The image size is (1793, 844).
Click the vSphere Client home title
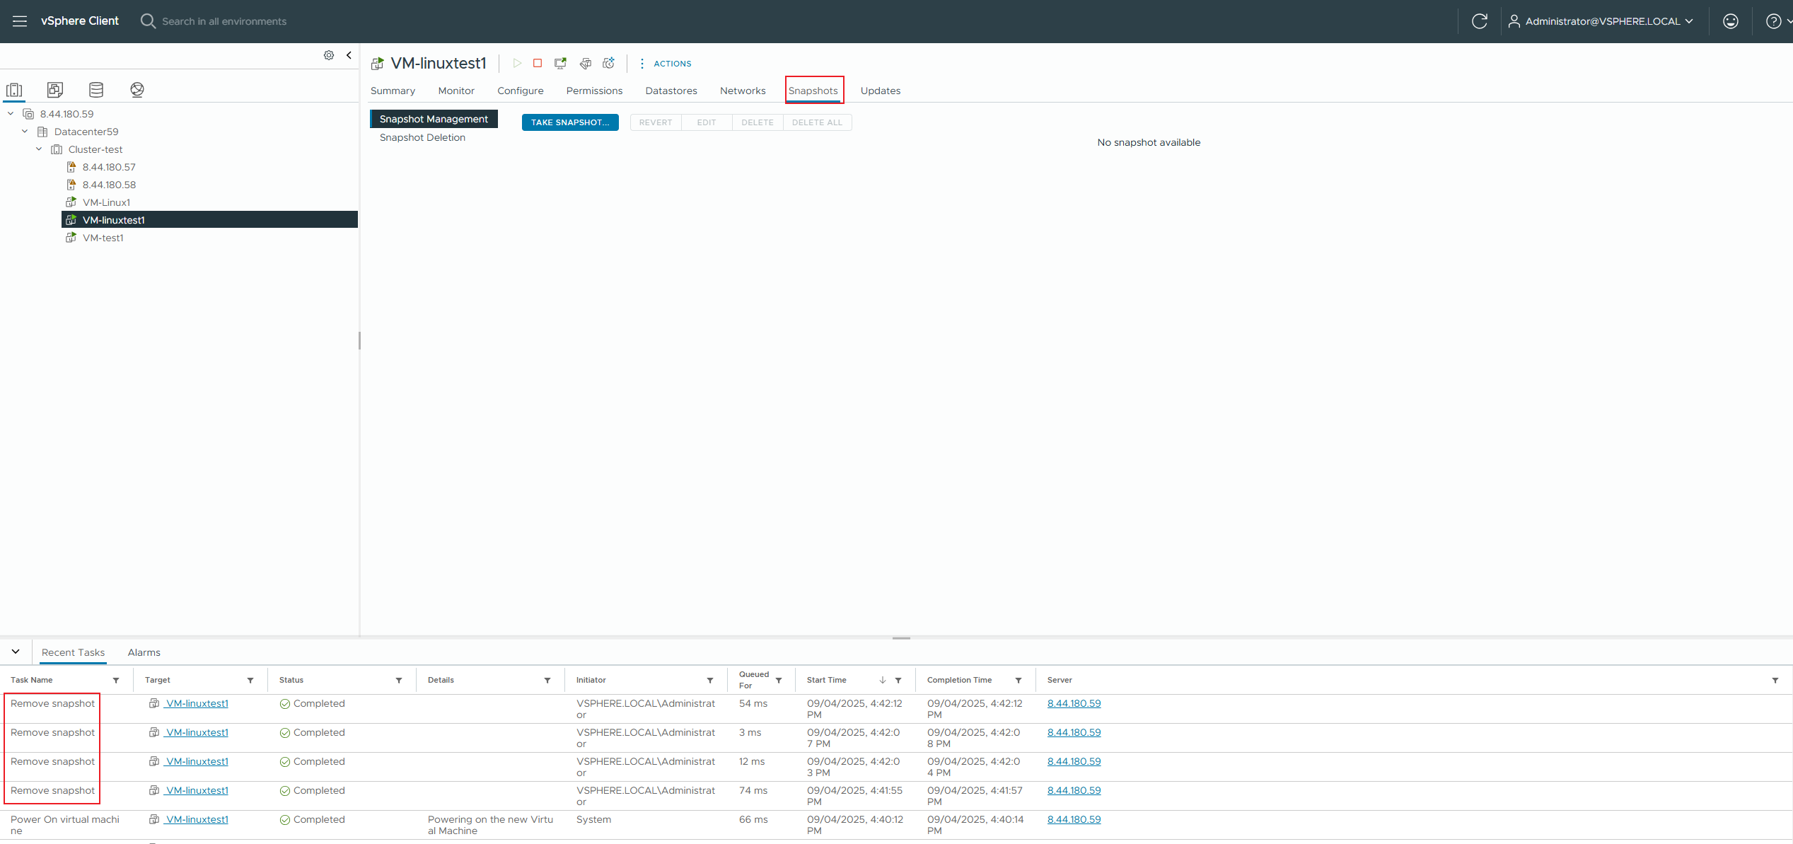click(x=80, y=21)
